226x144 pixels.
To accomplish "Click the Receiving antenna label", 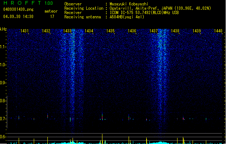I will (83, 17).
